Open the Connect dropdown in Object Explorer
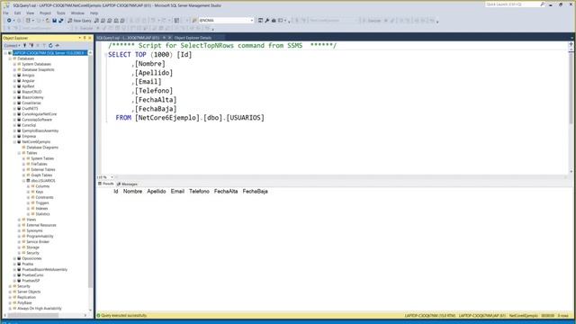This screenshot has width=576, height=324. pyautogui.click(x=12, y=46)
